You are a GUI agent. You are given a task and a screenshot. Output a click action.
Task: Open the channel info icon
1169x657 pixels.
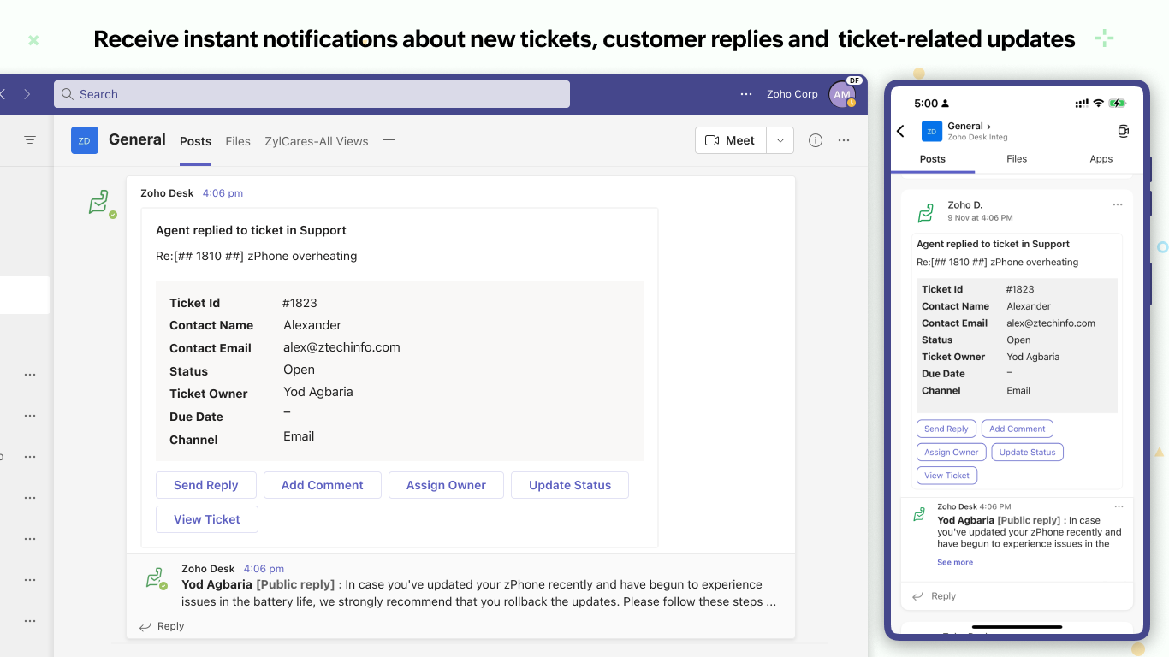pos(816,140)
